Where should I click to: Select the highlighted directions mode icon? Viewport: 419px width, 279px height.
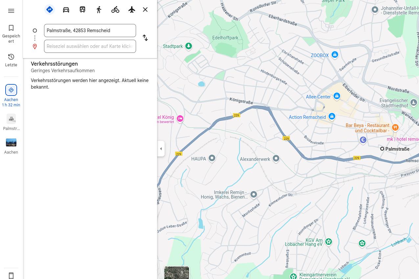pyautogui.click(x=50, y=10)
